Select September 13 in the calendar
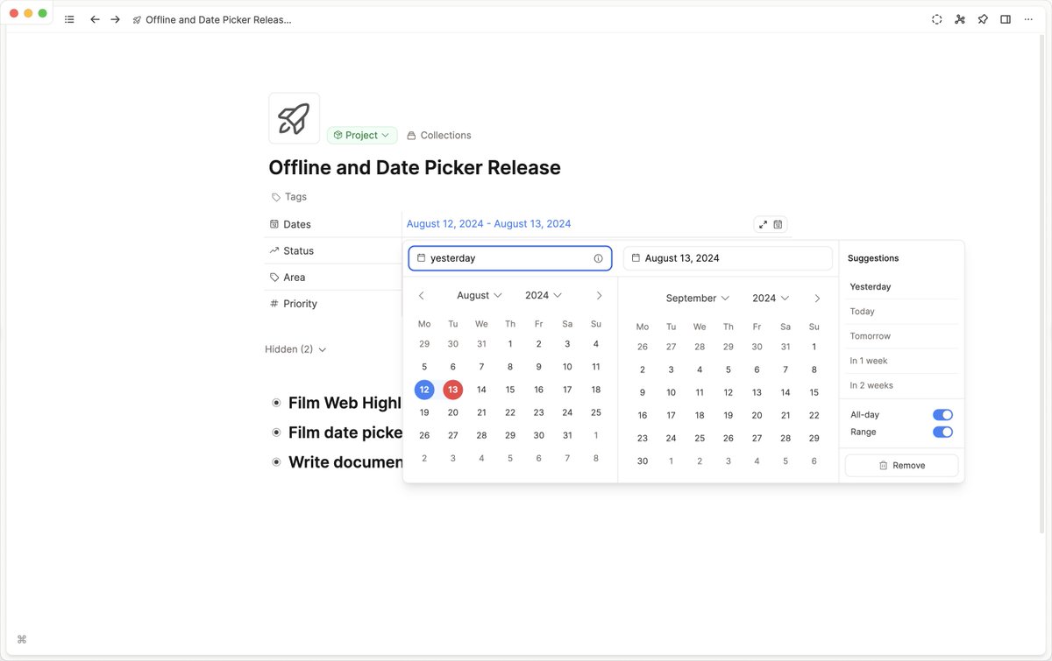 click(757, 392)
